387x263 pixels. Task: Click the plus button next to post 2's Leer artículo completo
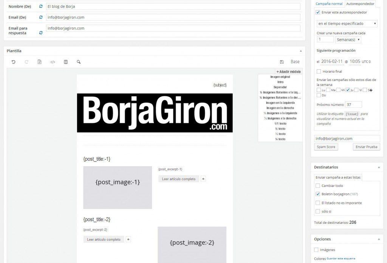tap(128, 239)
